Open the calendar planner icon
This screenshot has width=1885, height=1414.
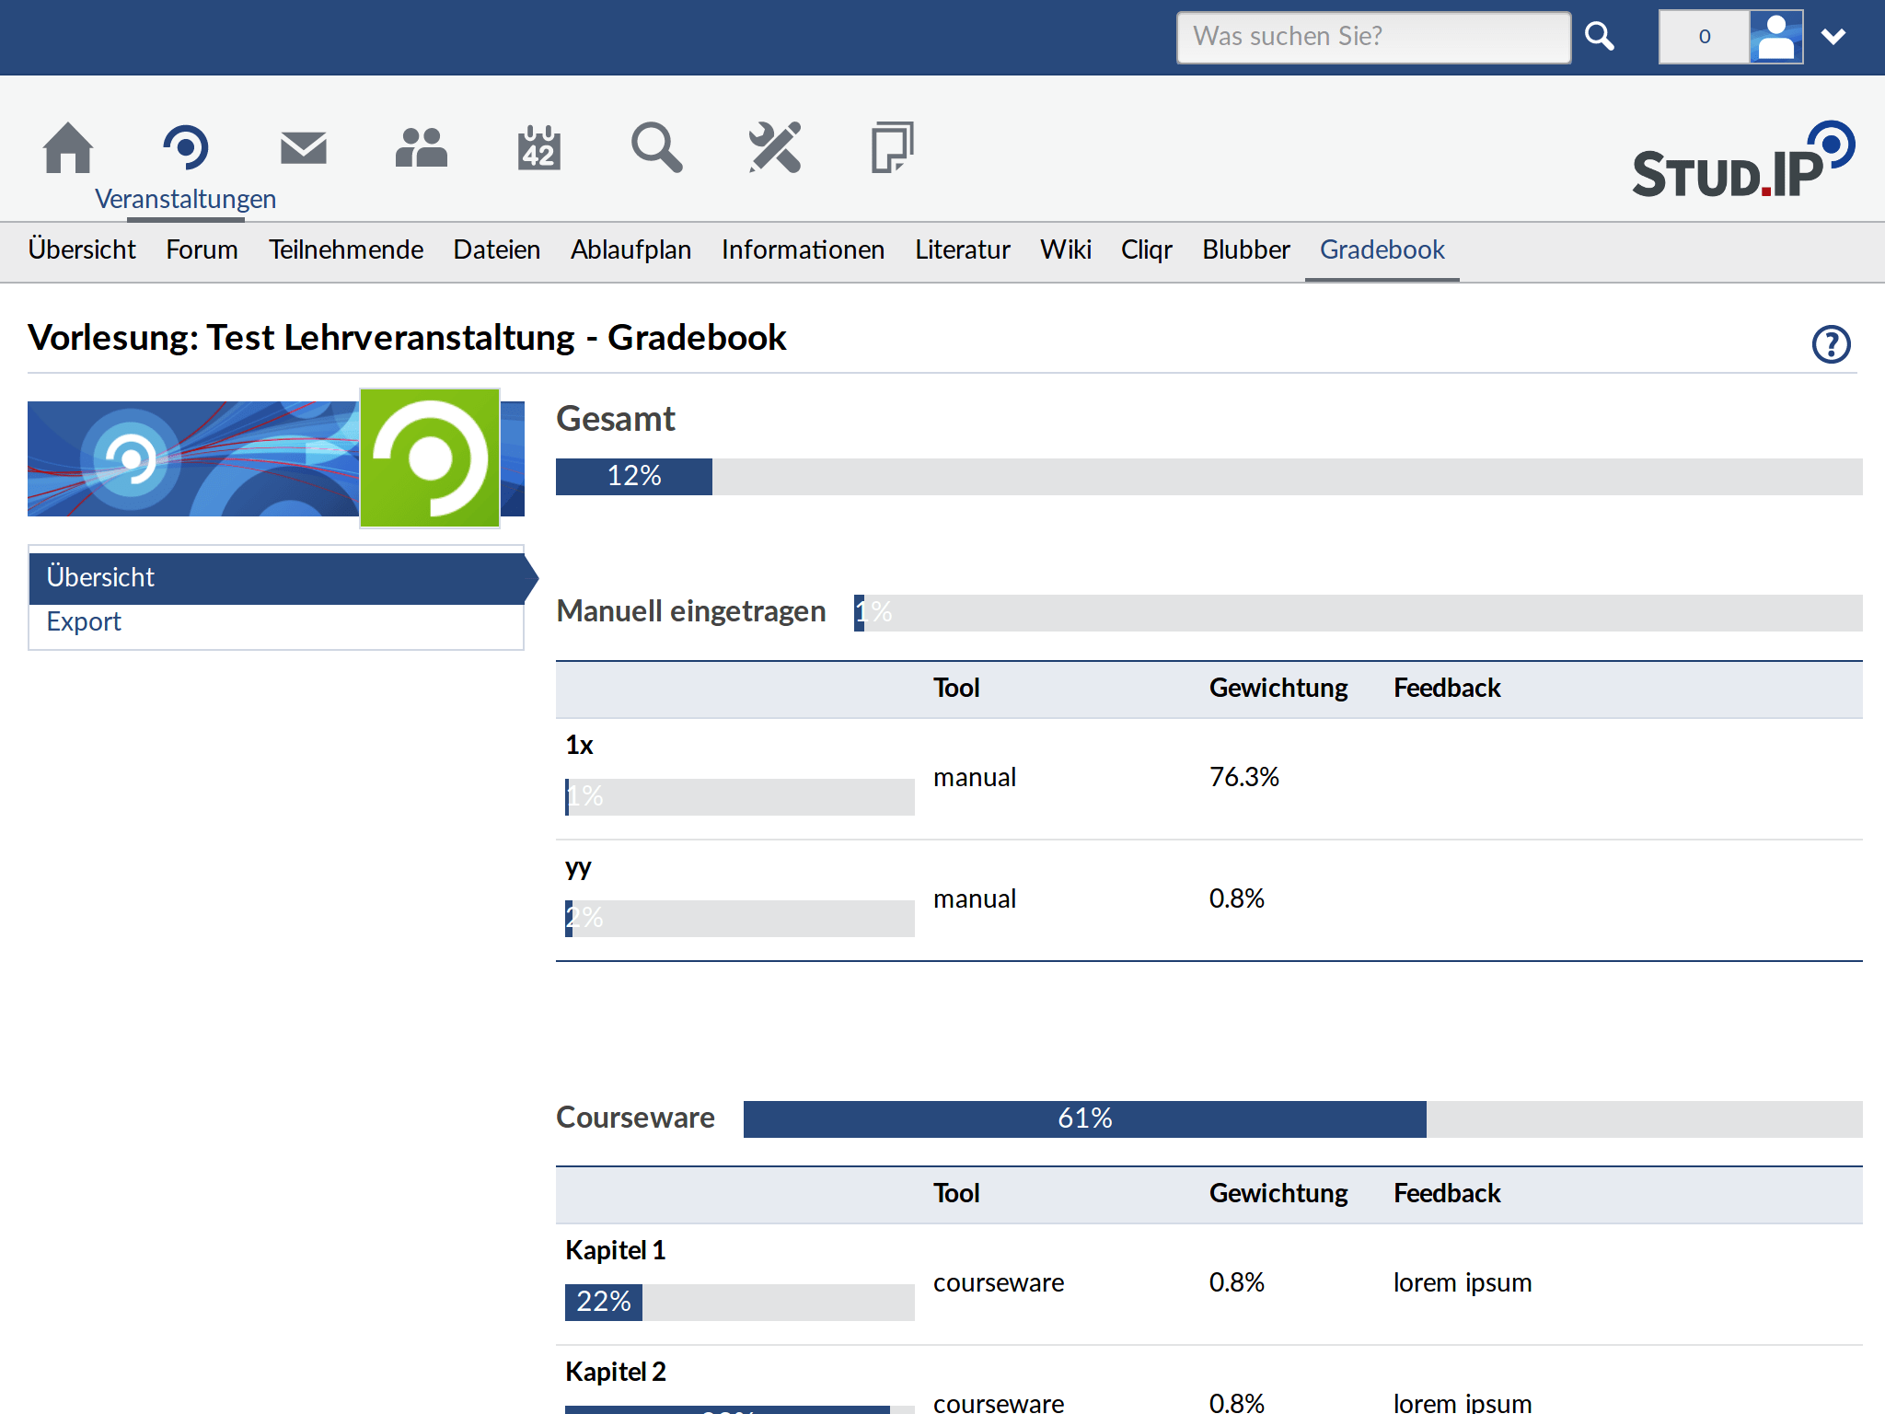pos(539,147)
